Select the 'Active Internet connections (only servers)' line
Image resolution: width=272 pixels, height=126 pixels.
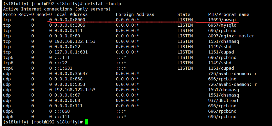point(57,9)
